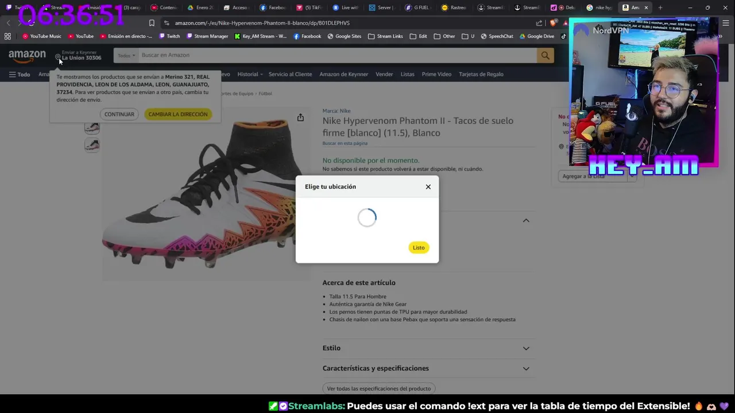Switch to the G FUEL tab
Screen dimensions: 735x413
click(x=417, y=7)
